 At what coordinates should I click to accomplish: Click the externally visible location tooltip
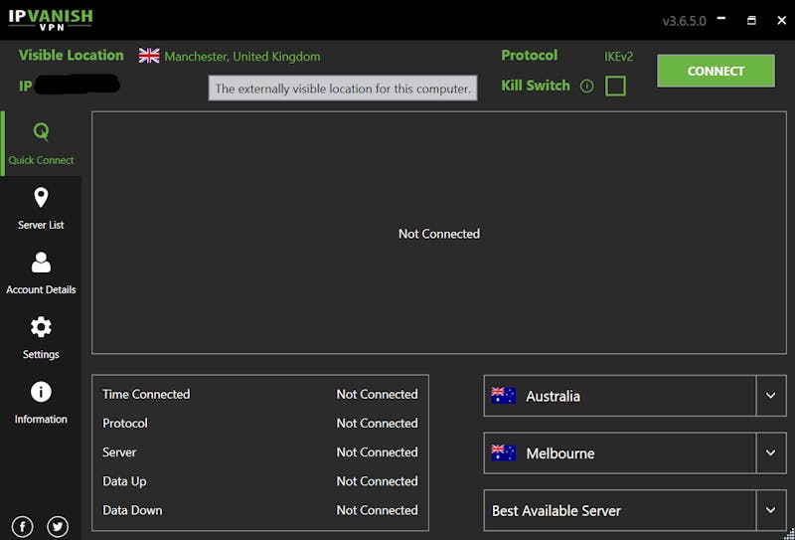(x=343, y=89)
